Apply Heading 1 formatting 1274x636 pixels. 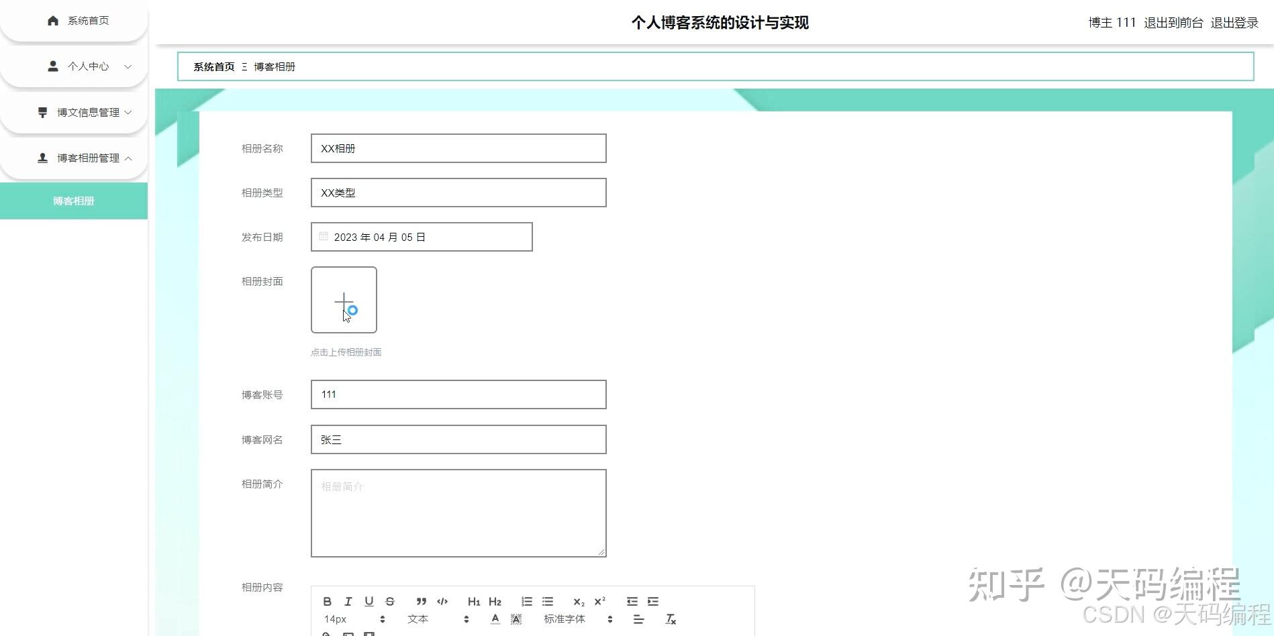pyautogui.click(x=474, y=601)
